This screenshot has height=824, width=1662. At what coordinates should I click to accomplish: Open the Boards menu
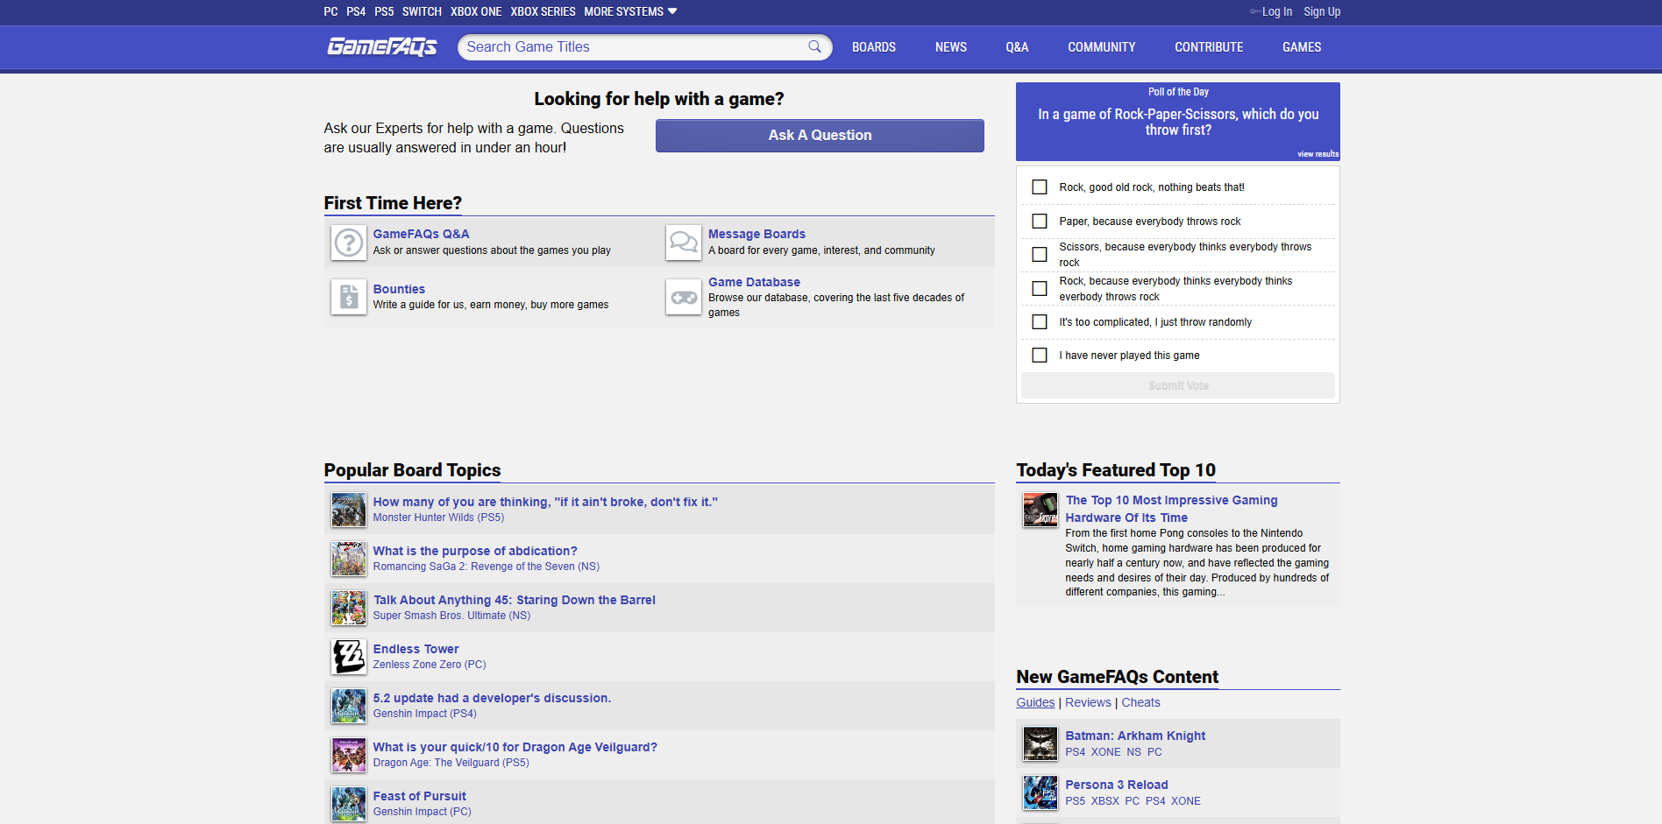(x=874, y=47)
